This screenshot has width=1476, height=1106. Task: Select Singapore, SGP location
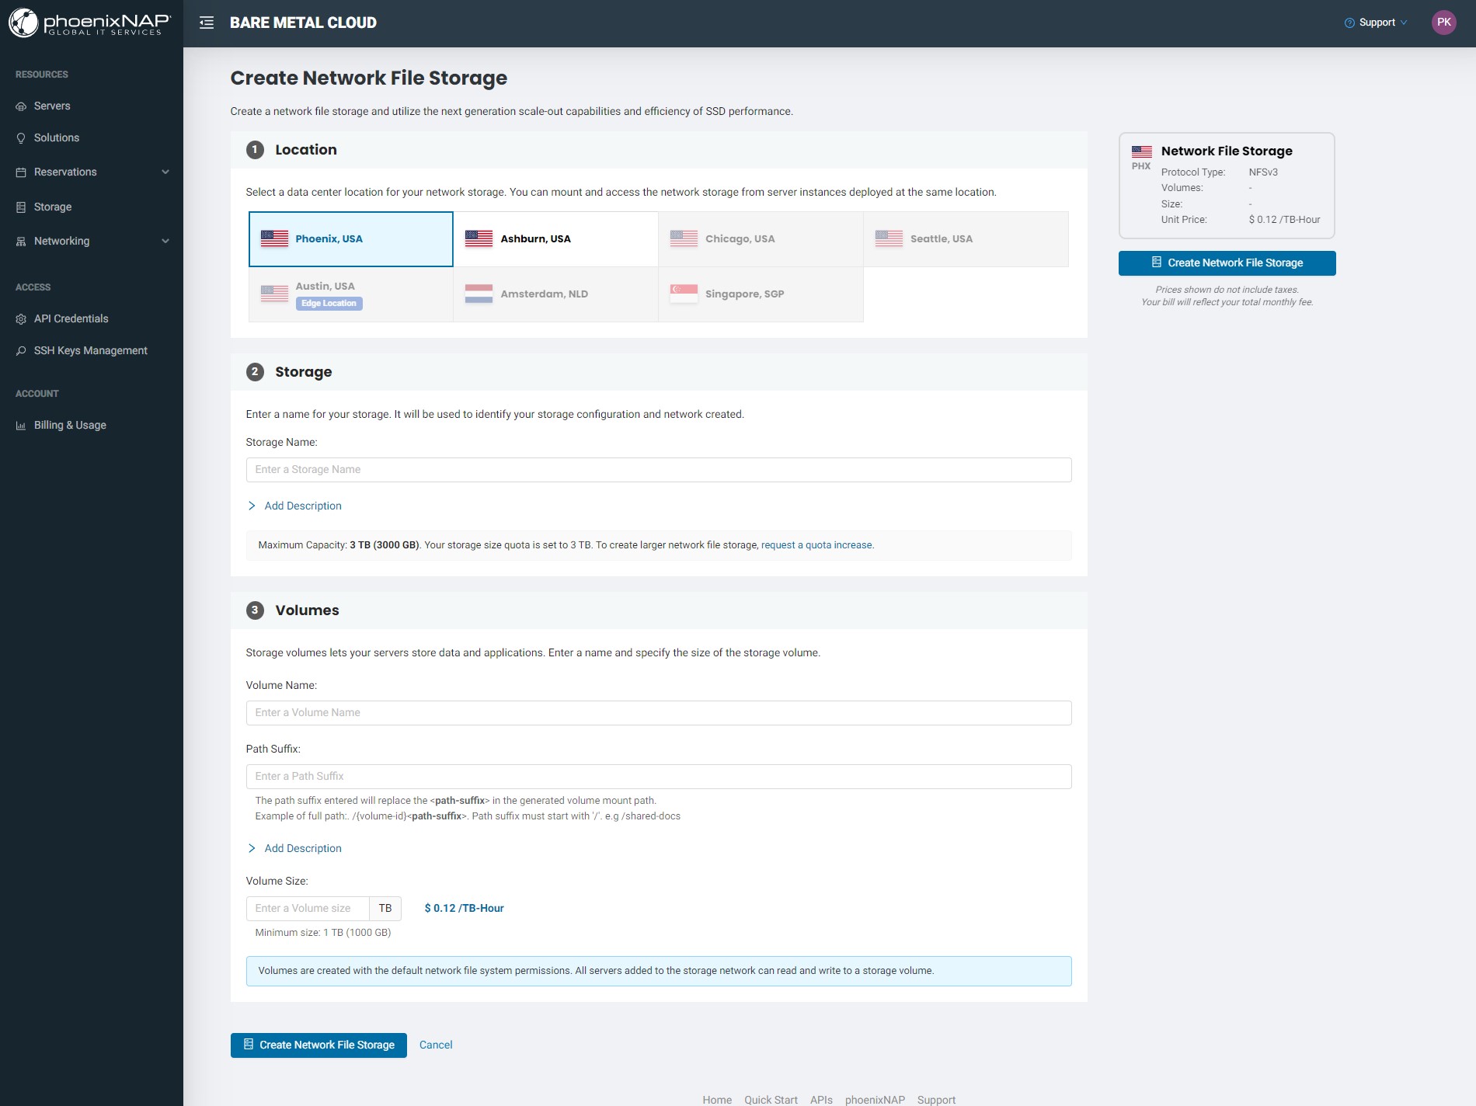click(x=761, y=294)
